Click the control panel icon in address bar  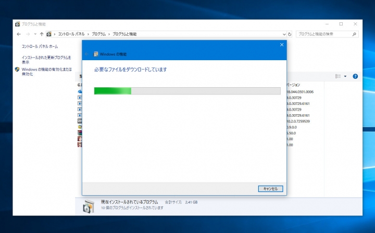pos(49,34)
